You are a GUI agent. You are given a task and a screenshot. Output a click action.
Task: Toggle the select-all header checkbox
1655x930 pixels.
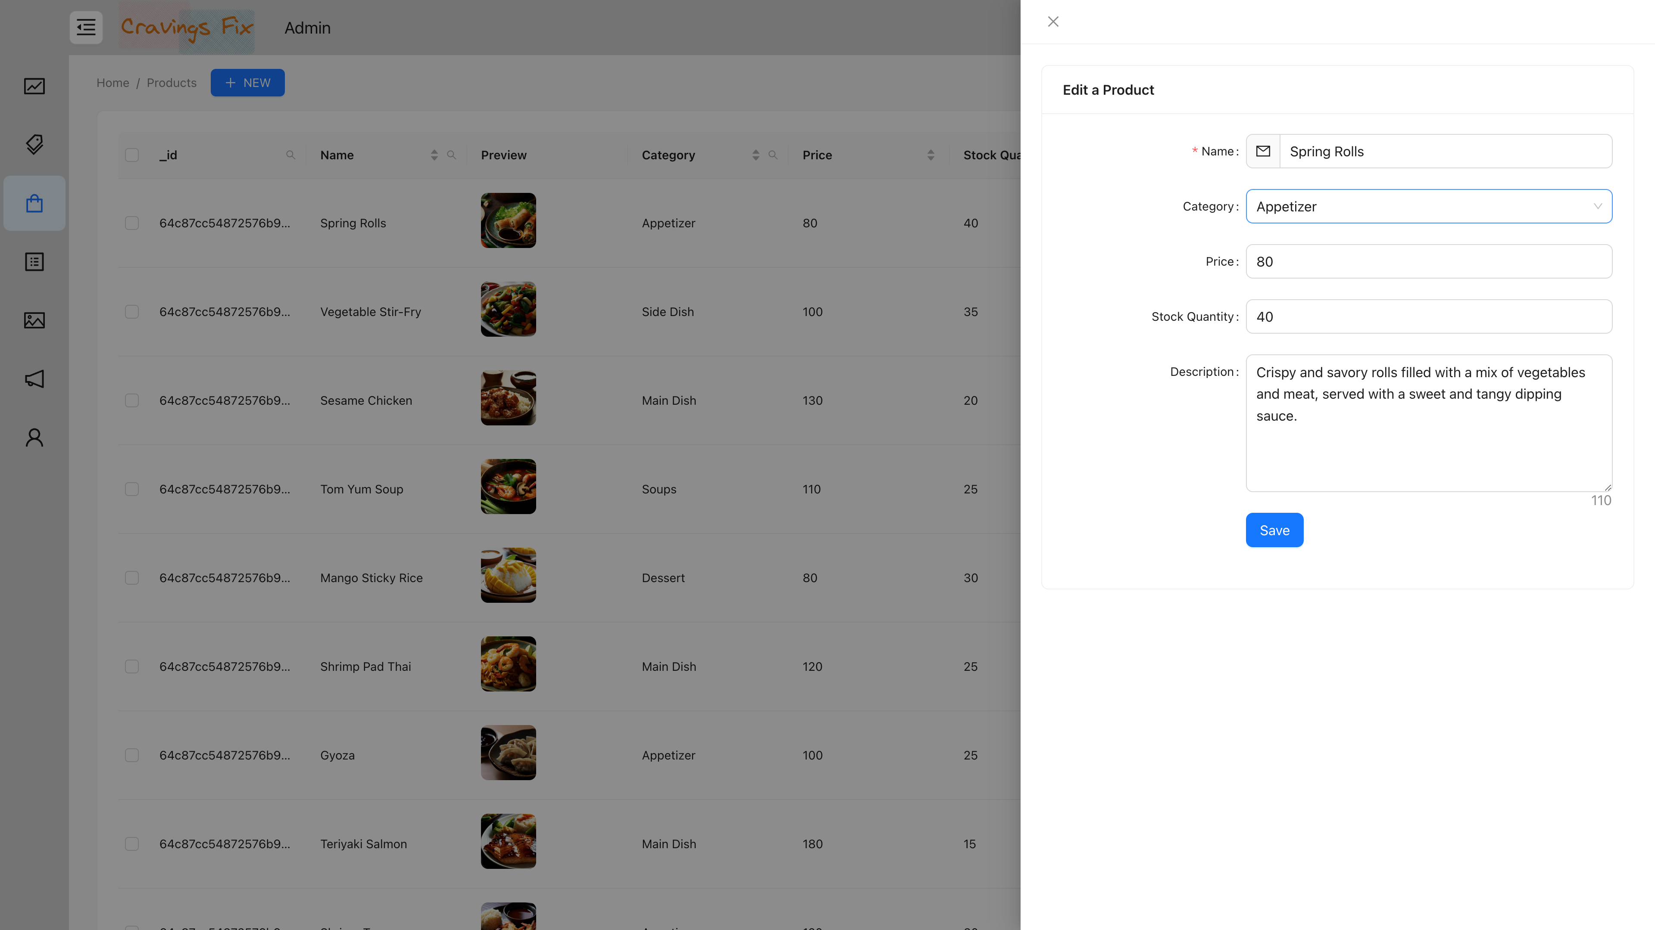coord(132,155)
